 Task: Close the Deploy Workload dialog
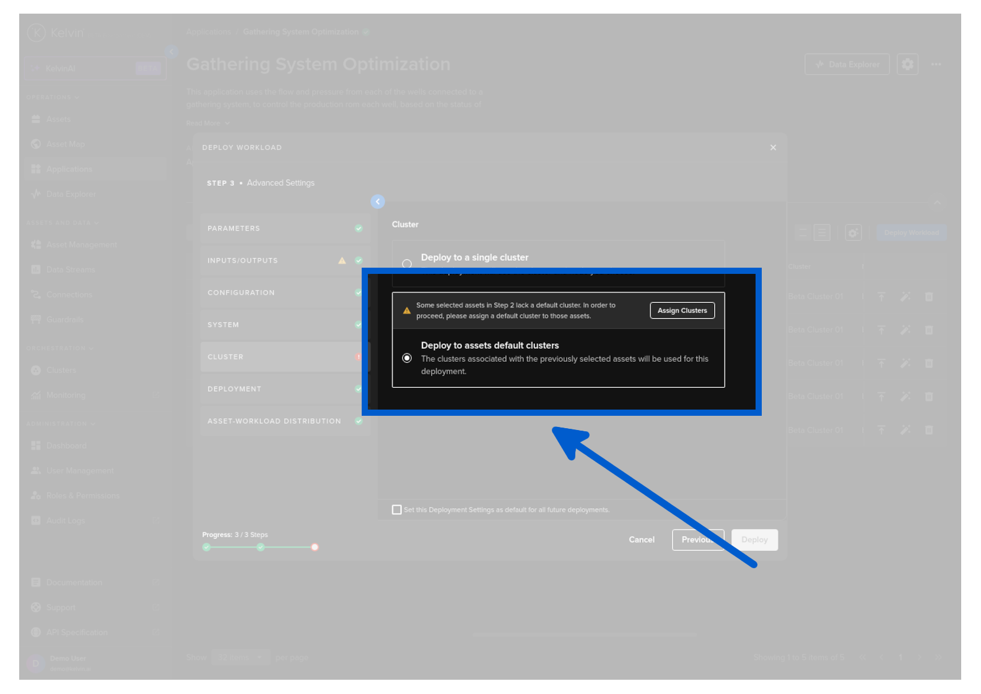[x=773, y=147]
